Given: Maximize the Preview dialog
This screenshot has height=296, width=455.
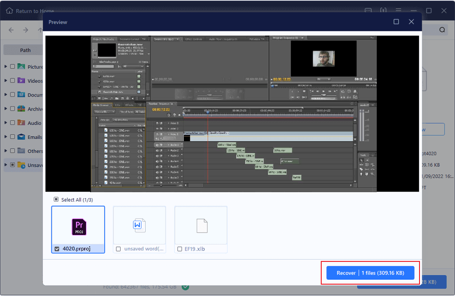Looking at the screenshot, I should [396, 22].
